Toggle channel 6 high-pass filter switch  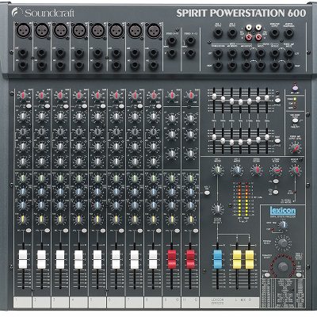pyautogui.click(x=121, y=106)
